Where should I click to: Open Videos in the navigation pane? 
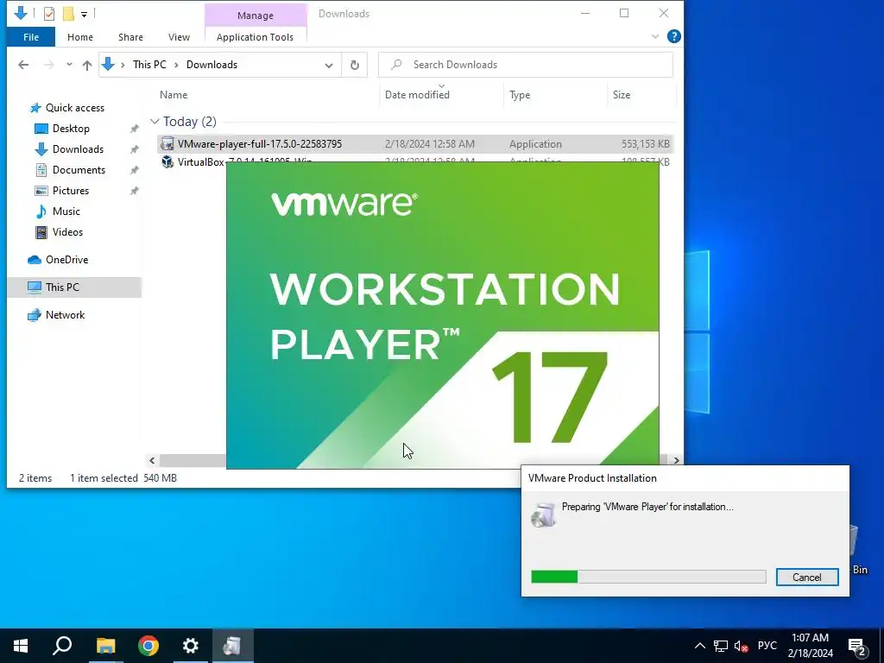[x=67, y=232]
